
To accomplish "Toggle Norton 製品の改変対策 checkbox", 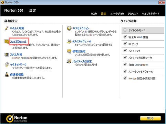I will pyautogui.click(x=125, y=78).
